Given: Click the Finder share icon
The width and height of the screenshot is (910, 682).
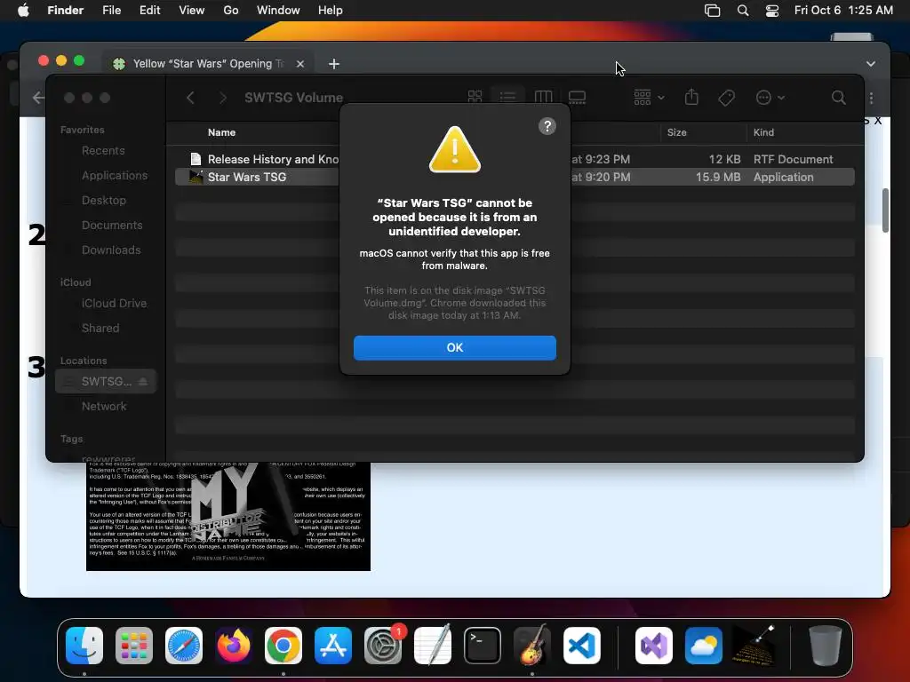Looking at the screenshot, I should (x=691, y=97).
